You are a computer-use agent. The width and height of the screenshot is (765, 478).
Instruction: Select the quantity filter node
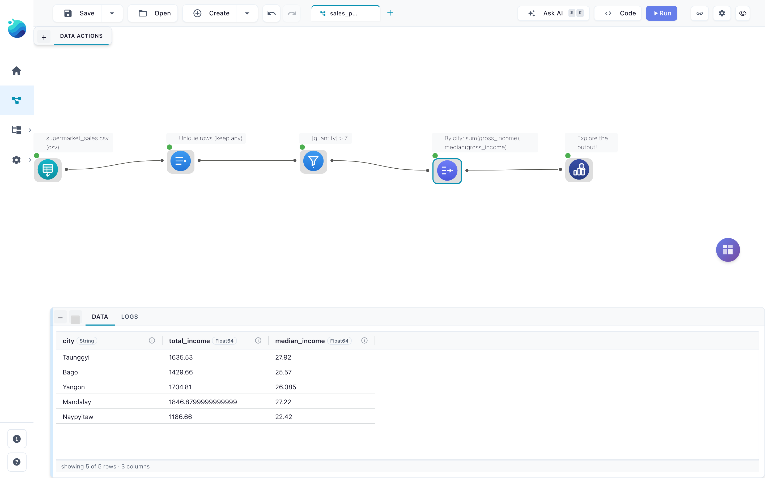point(313,161)
